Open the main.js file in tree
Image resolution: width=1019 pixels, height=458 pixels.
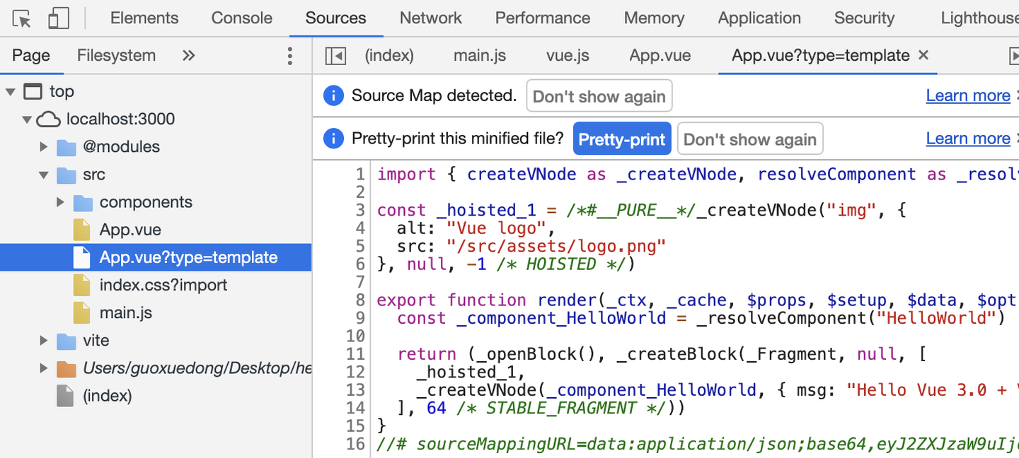coord(125,312)
